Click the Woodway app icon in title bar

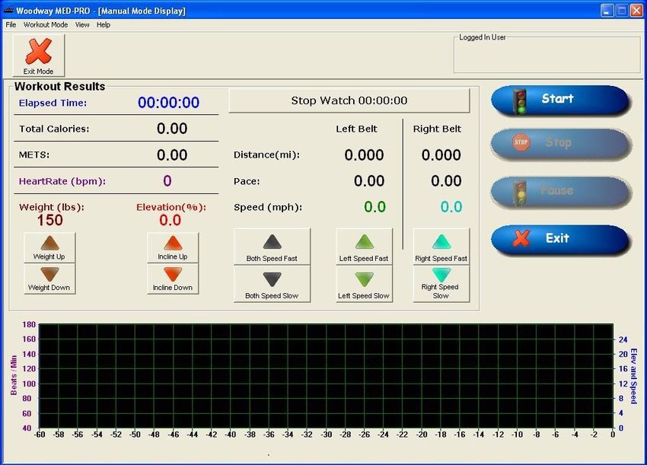pyautogui.click(x=8, y=11)
